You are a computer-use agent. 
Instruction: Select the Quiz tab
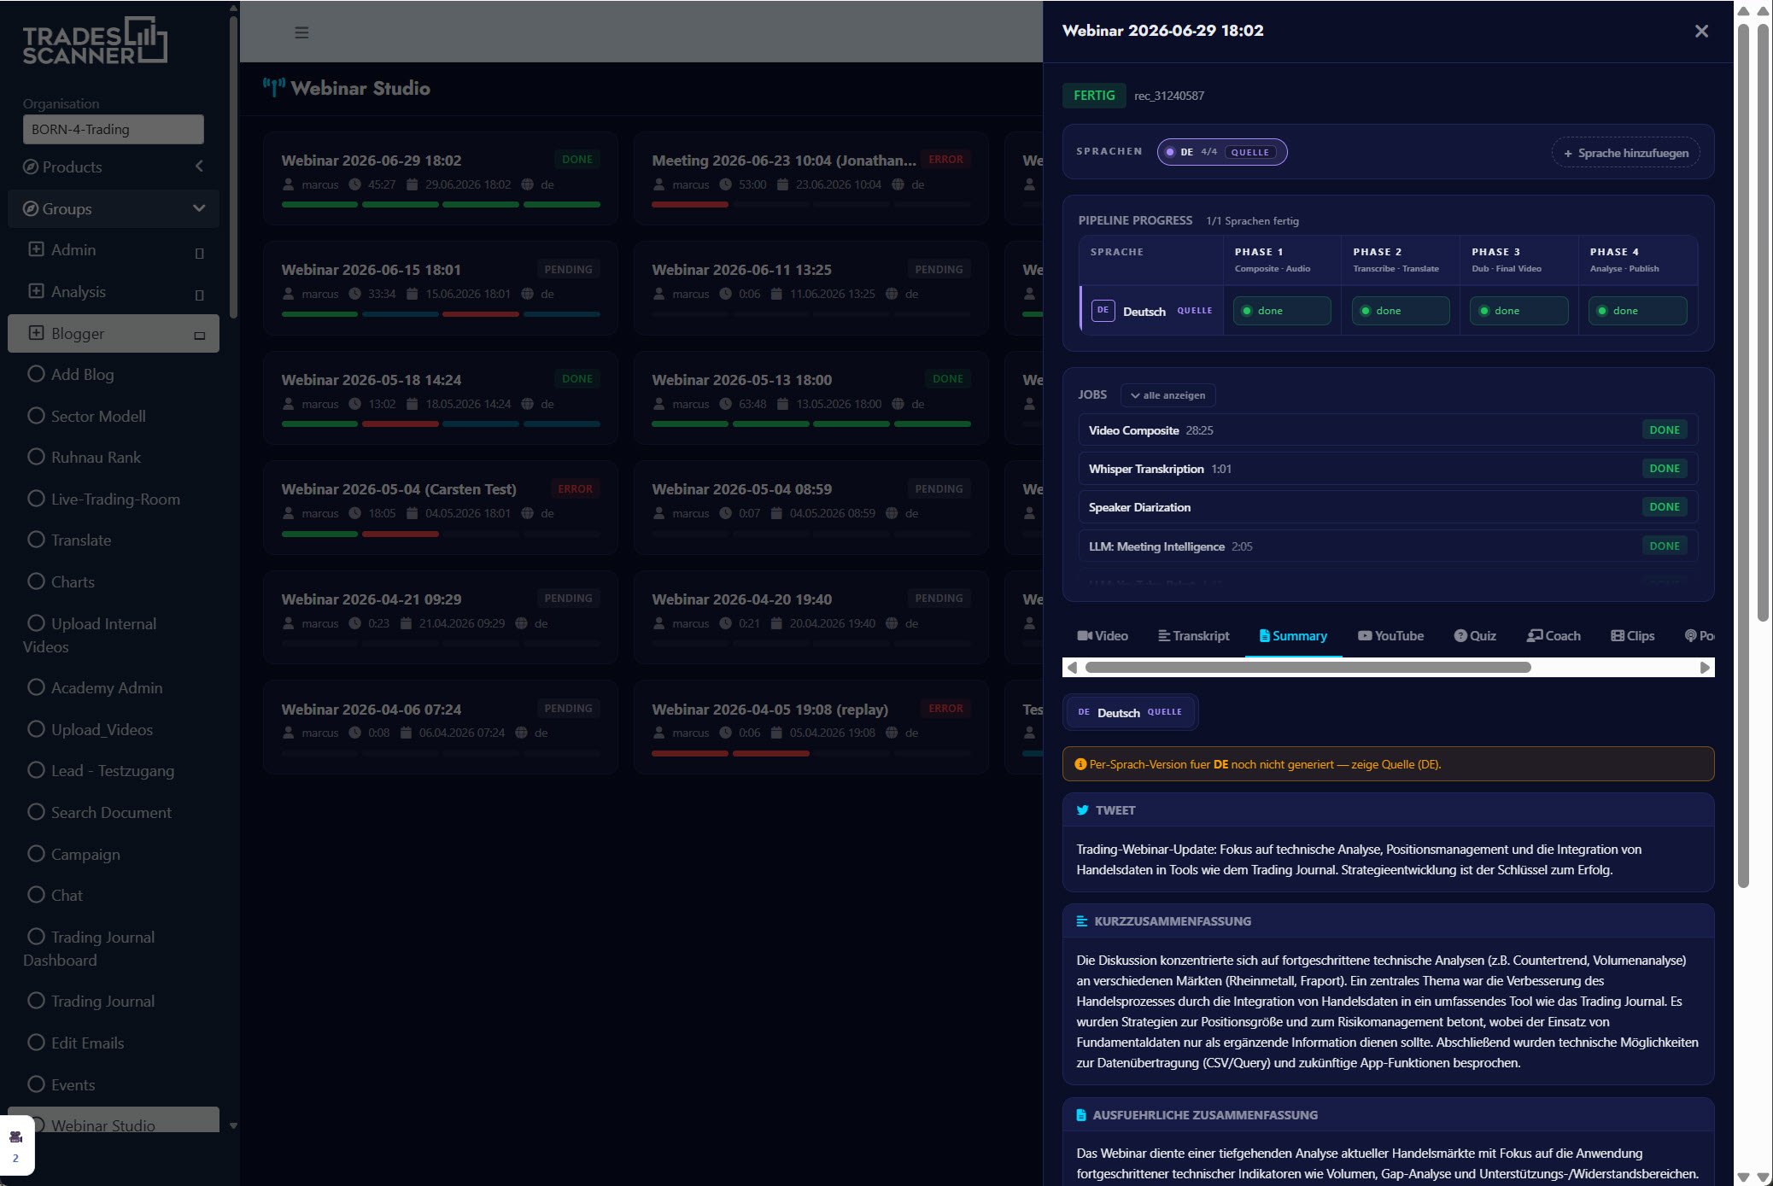[x=1475, y=636]
